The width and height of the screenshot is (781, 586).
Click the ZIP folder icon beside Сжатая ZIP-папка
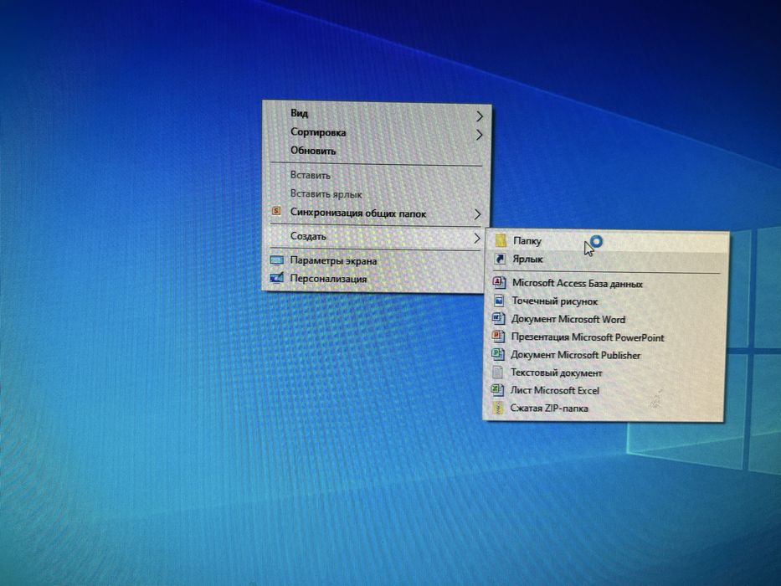pyautogui.click(x=497, y=409)
